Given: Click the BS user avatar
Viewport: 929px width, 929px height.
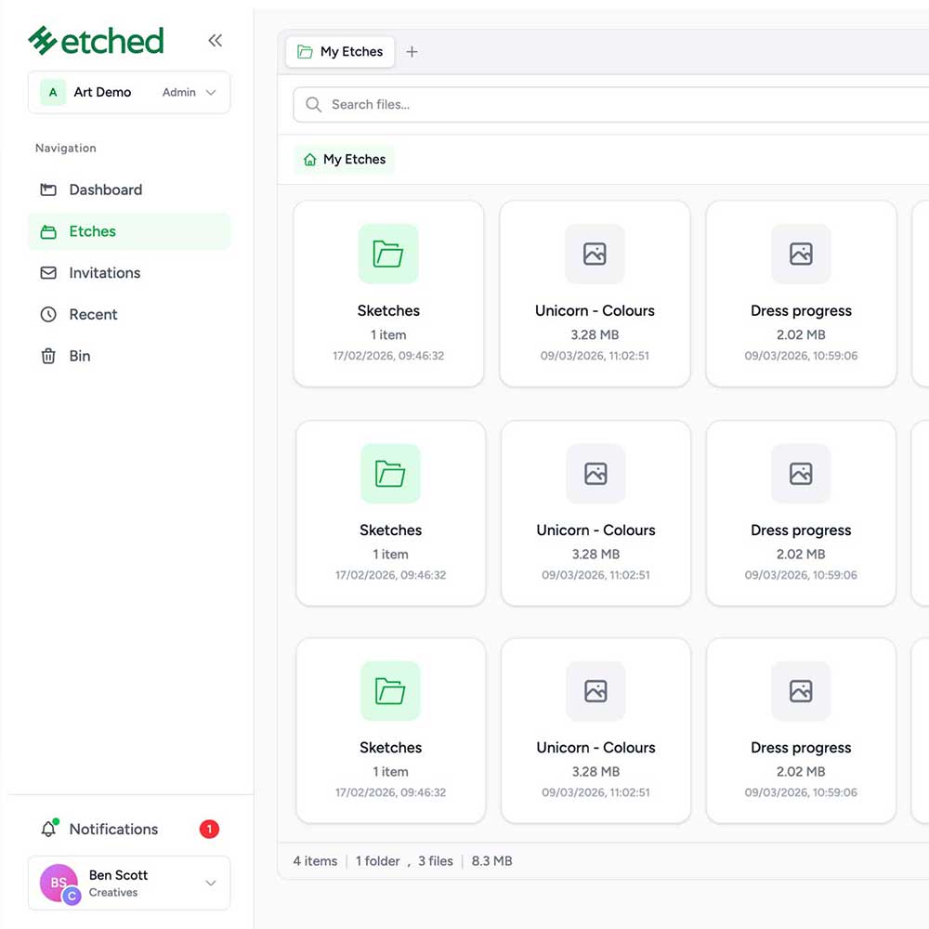Looking at the screenshot, I should pyautogui.click(x=59, y=883).
